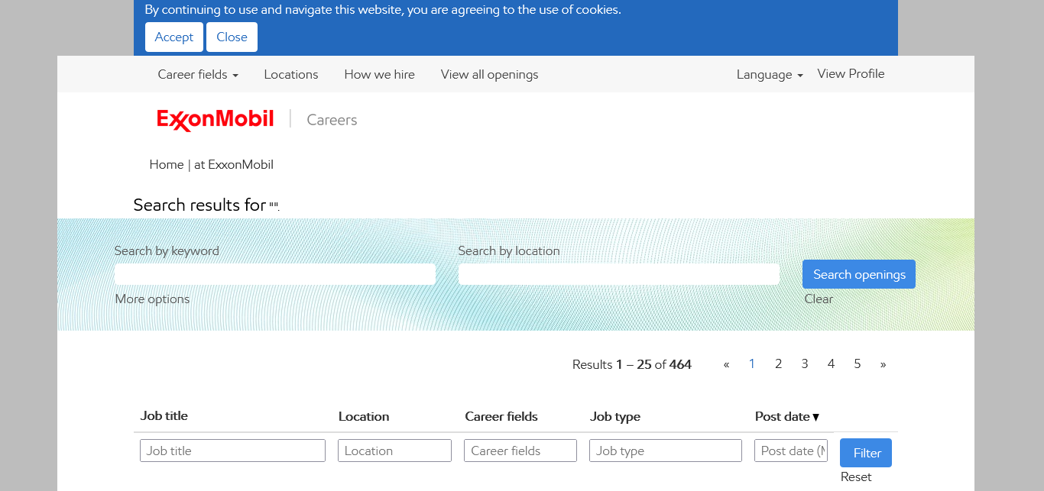This screenshot has height=491, width=1044.
Task: Jump to results page 3
Action: tap(804, 364)
